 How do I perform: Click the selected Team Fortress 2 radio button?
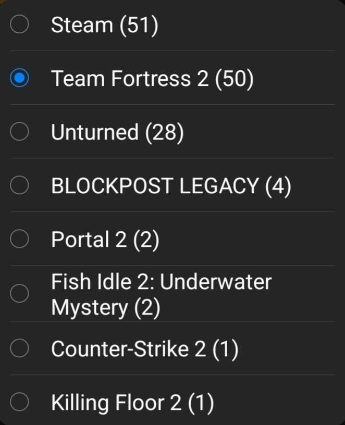20,79
